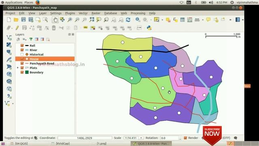Select the Pan Map hand tool
This screenshot has width=259, height=146.
(x=55, y=20)
